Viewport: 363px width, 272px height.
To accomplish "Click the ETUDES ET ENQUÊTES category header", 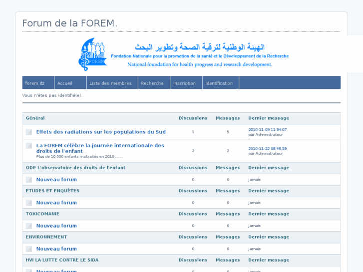I will pos(52,191).
